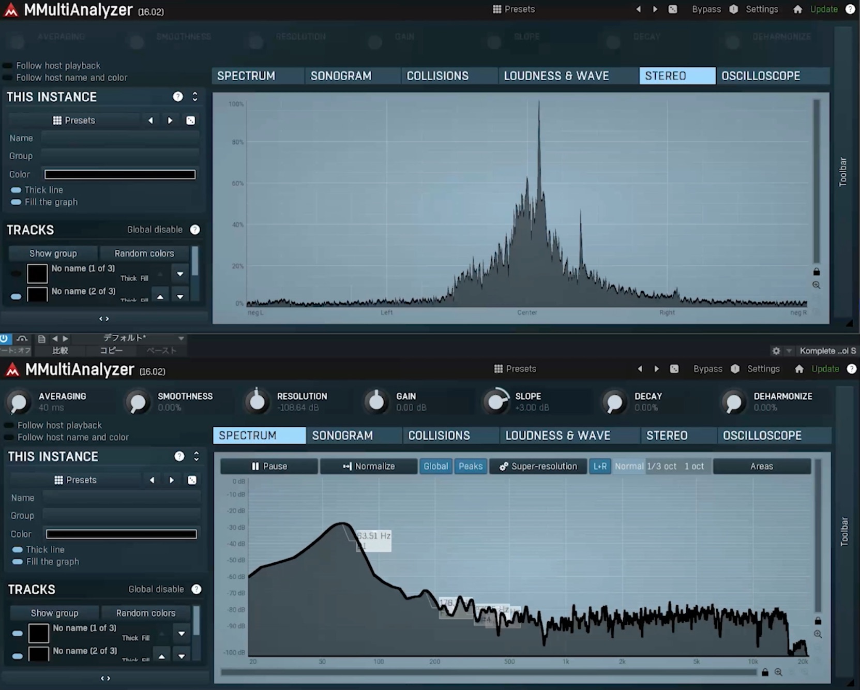The image size is (860, 690).
Task: Click the Settings hexagon icon in the lower header
Action: [735, 369]
